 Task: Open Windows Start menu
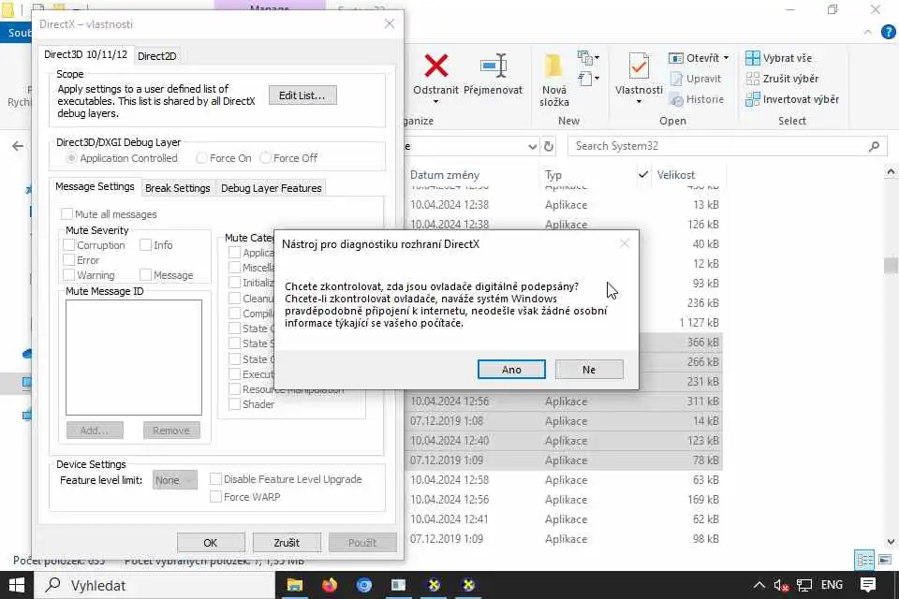tap(17, 585)
